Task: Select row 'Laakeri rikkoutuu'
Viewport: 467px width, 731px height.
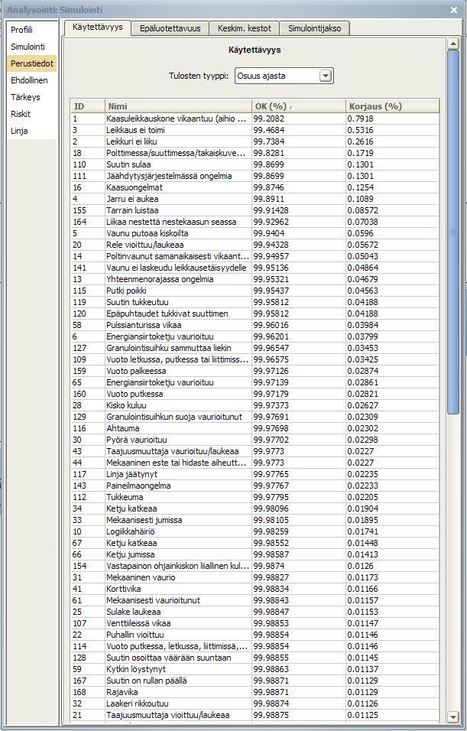Action: 255,703
